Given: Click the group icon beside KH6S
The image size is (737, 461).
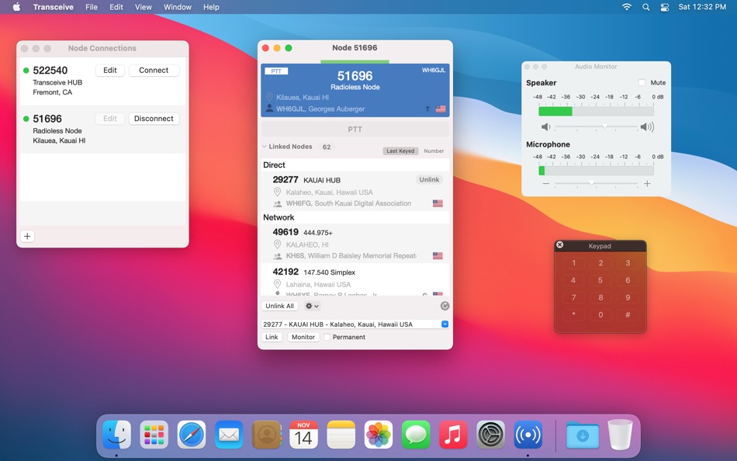Looking at the screenshot, I should (x=278, y=256).
